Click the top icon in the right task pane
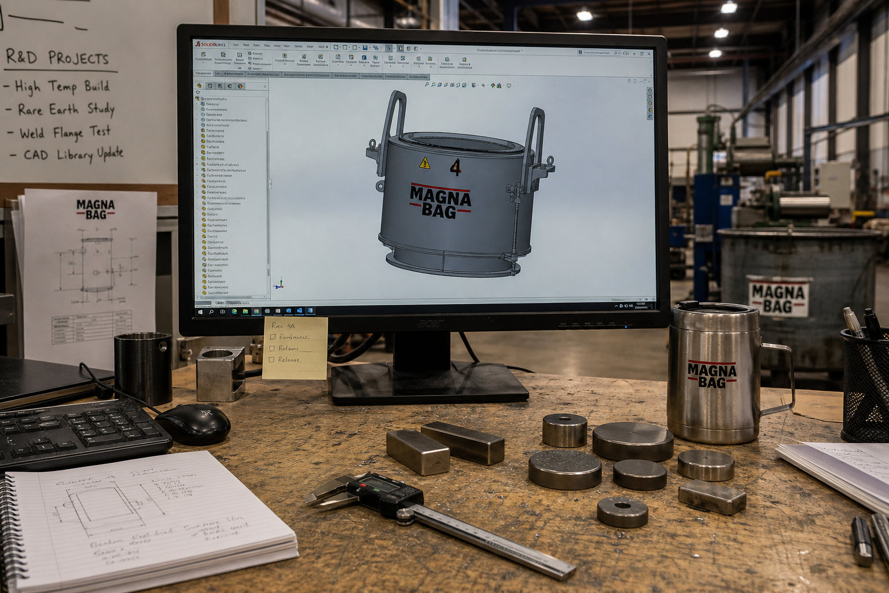The image size is (889, 593). click(650, 90)
